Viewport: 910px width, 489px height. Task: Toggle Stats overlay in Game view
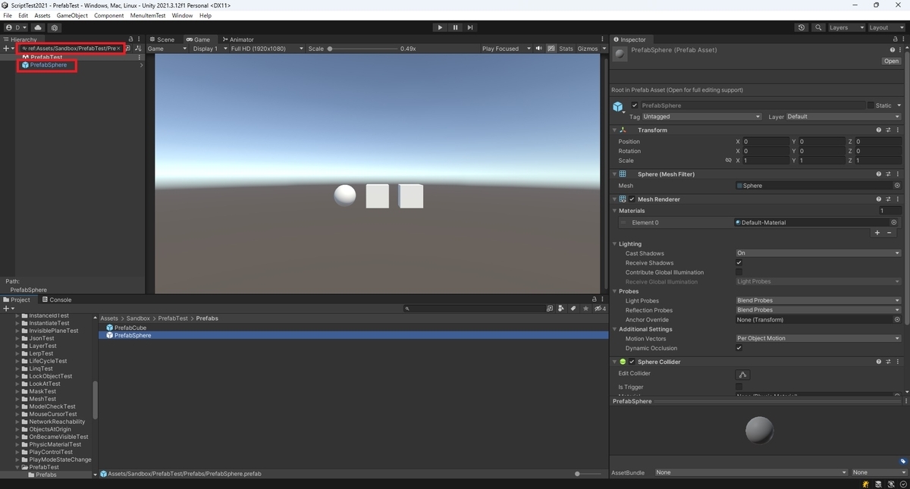point(566,49)
